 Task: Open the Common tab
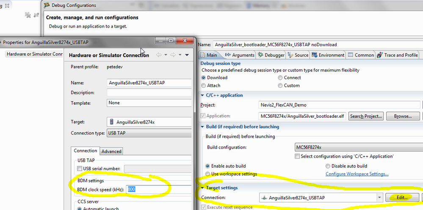pyautogui.click(x=361, y=55)
